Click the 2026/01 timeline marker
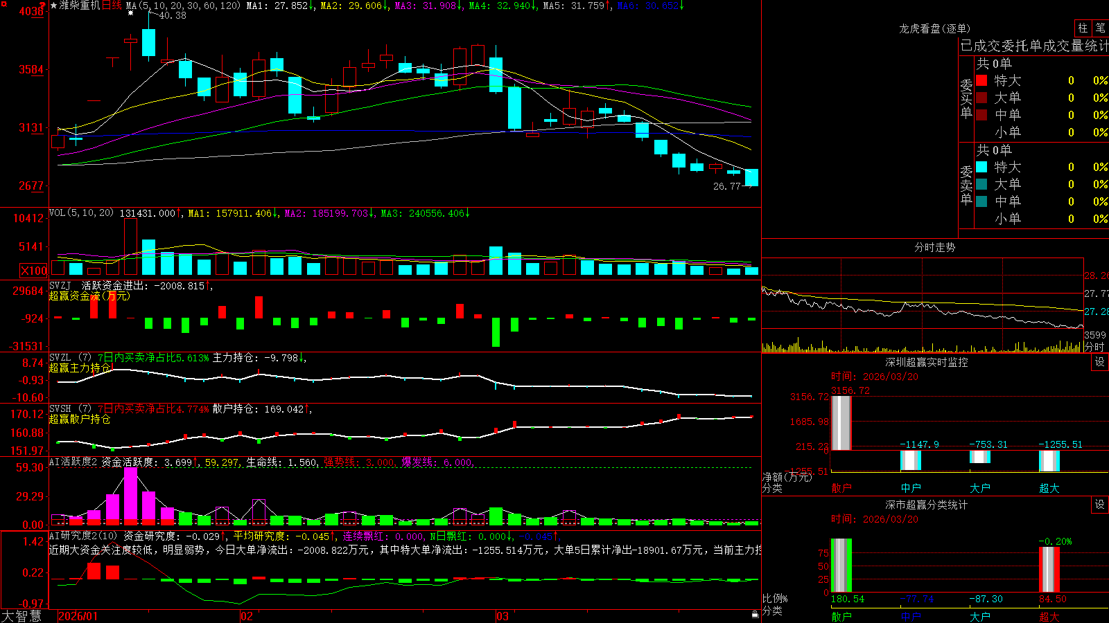The height and width of the screenshot is (623, 1109). pos(78,616)
